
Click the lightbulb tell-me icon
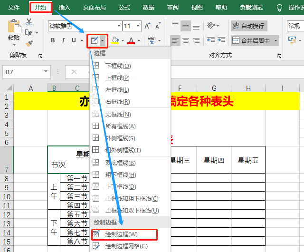pos(279,8)
